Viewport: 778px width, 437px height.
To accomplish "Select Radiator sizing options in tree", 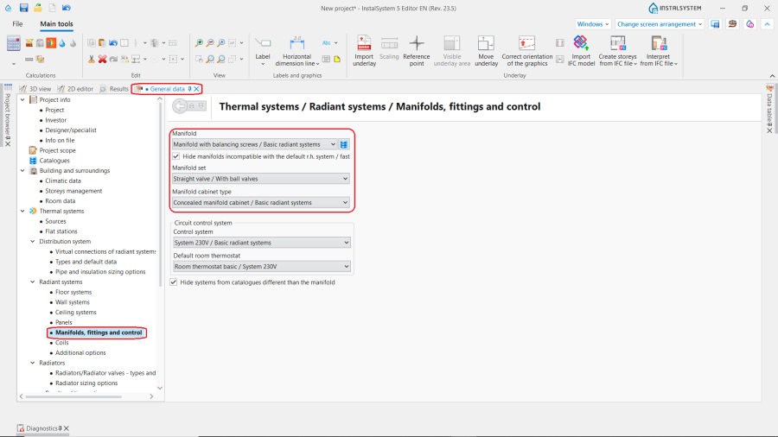I will point(86,383).
